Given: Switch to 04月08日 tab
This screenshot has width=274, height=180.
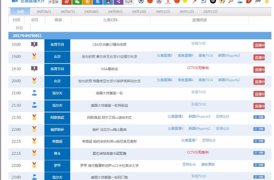Looking at the screenshot, I should click(91, 12).
